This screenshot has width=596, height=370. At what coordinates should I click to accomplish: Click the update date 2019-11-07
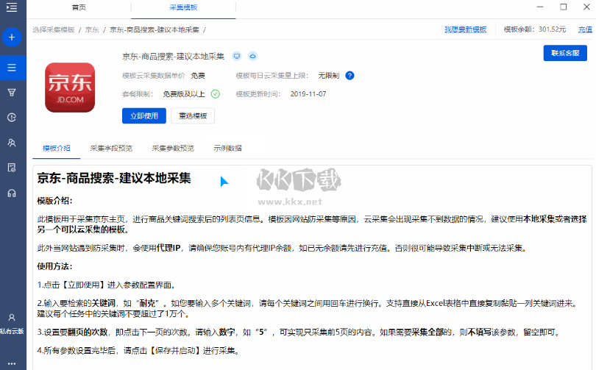(x=308, y=94)
